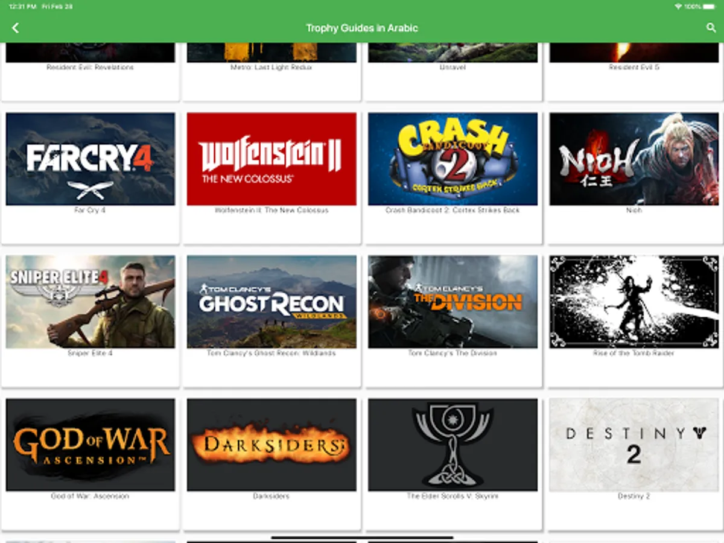Open the God of War Ascension cover

(91, 445)
